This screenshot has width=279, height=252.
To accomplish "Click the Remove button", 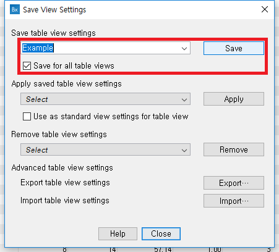I will point(234,149).
